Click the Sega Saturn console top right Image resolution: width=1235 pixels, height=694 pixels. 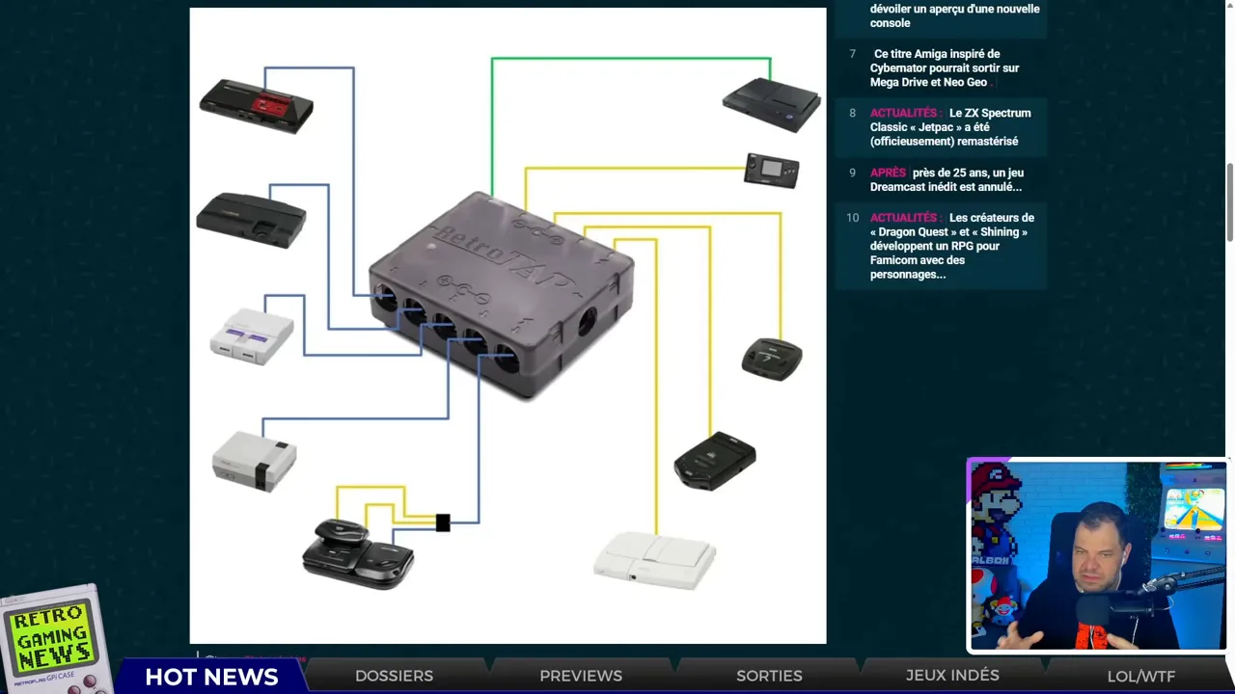(772, 101)
